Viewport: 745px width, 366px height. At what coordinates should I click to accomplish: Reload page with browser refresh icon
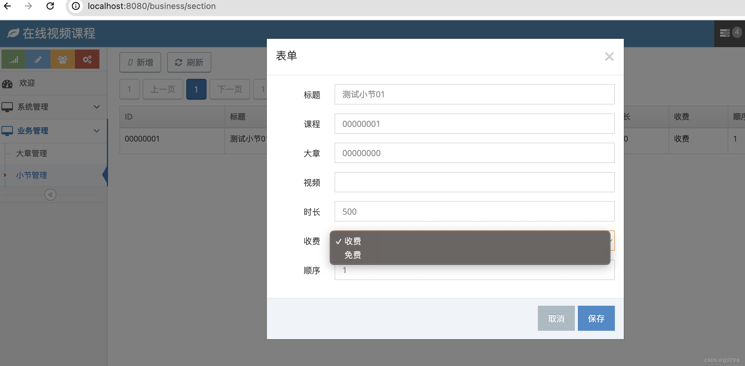click(x=50, y=6)
